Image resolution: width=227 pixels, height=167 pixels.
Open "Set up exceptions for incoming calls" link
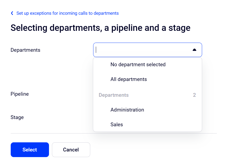tap(67, 13)
